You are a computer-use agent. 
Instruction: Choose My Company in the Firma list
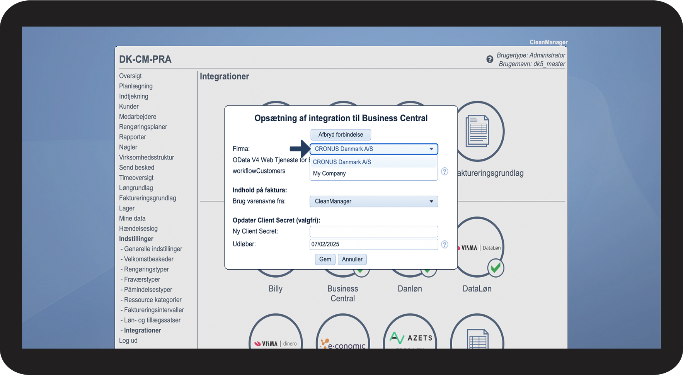[374, 173]
